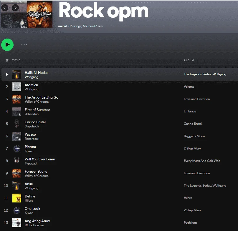Open artist Slapshock

tap(32, 126)
